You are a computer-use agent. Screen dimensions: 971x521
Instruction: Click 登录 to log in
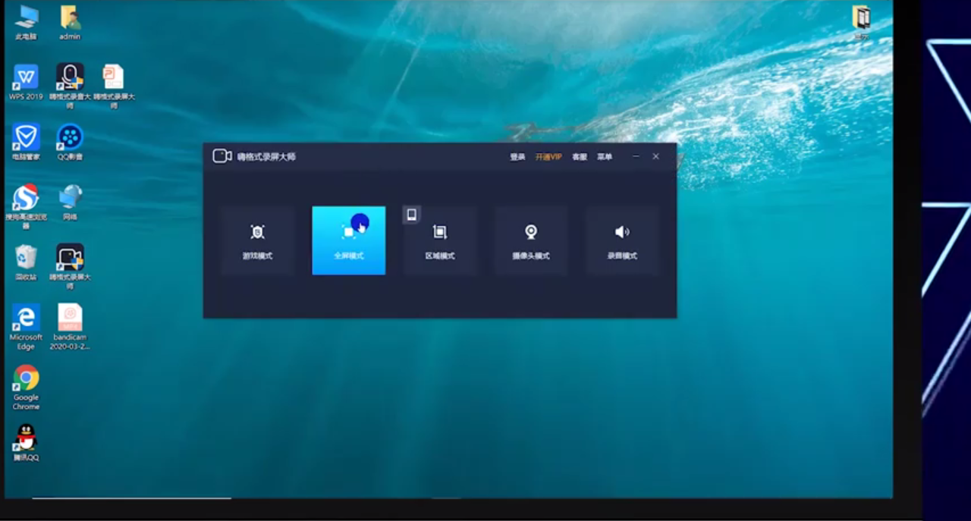pos(517,157)
